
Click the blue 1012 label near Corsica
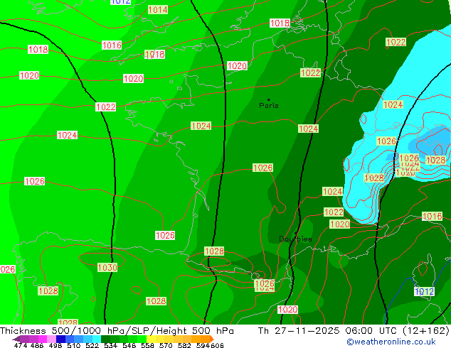424,292
